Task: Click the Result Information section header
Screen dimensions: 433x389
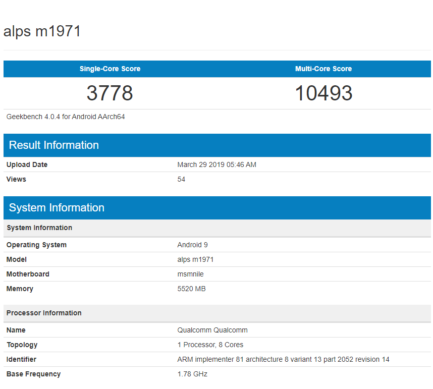Action: click(217, 145)
